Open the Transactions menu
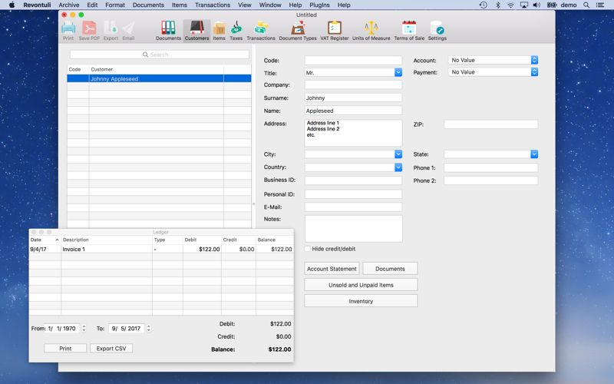 [x=213, y=5]
